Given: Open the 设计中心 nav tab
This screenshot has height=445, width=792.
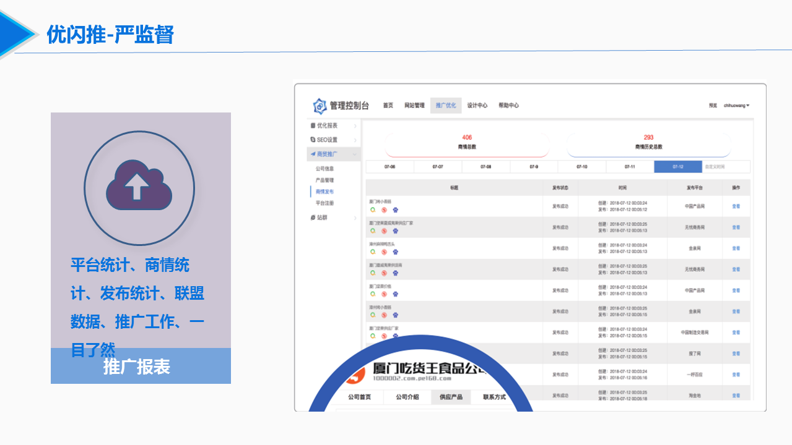Looking at the screenshot, I should coord(477,106).
